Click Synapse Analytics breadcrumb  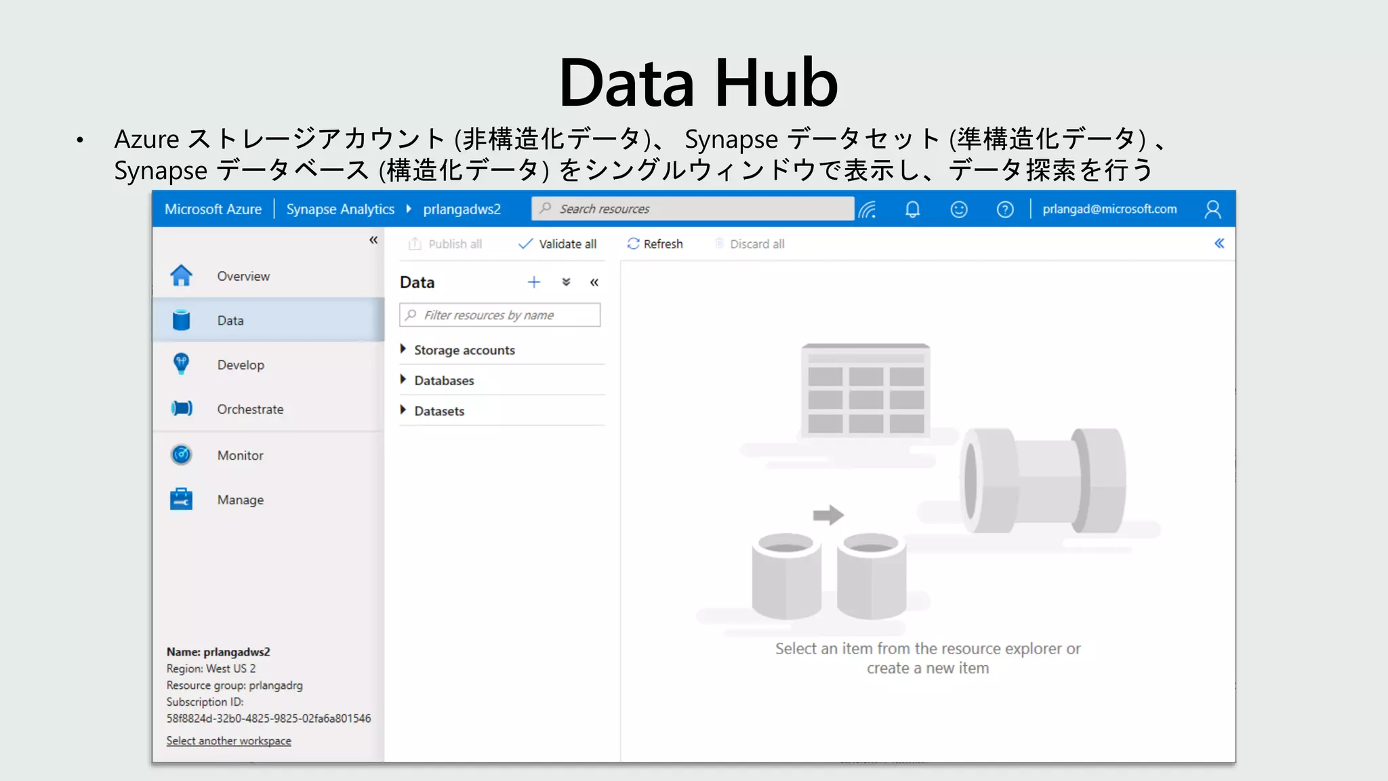(x=340, y=209)
